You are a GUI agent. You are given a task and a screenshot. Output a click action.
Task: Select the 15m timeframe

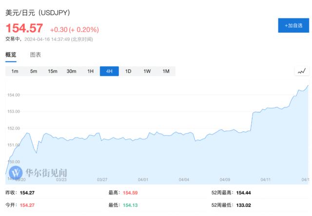pyautogui.click(x=53, y=71)
